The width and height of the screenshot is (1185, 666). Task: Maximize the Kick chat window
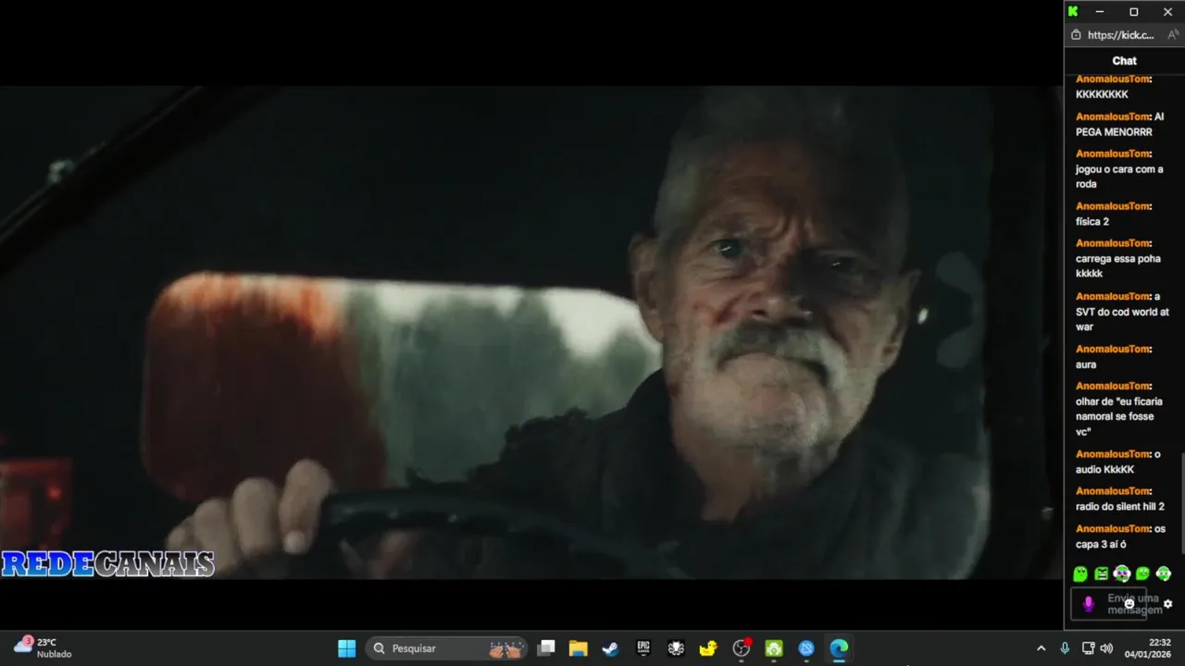[1134, 12]
